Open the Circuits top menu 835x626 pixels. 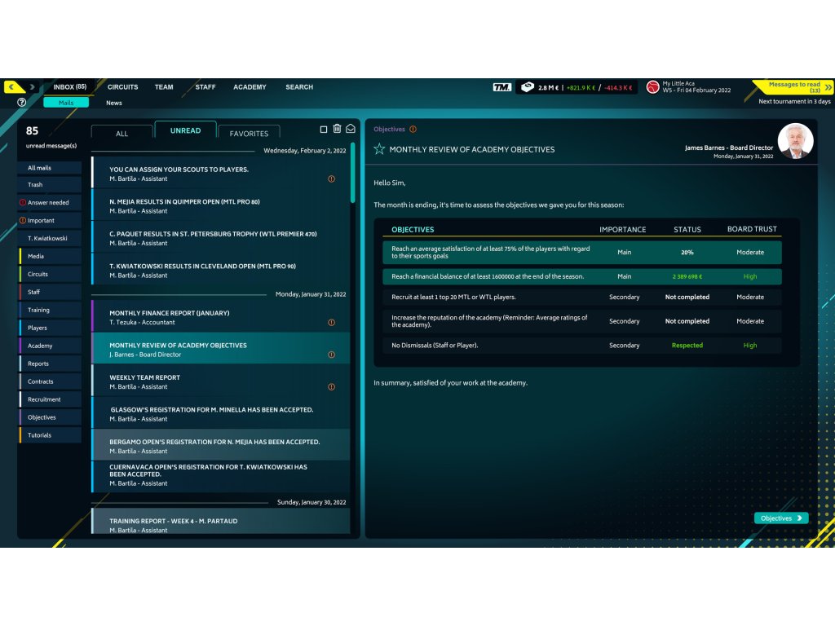(x=122, y=87)
